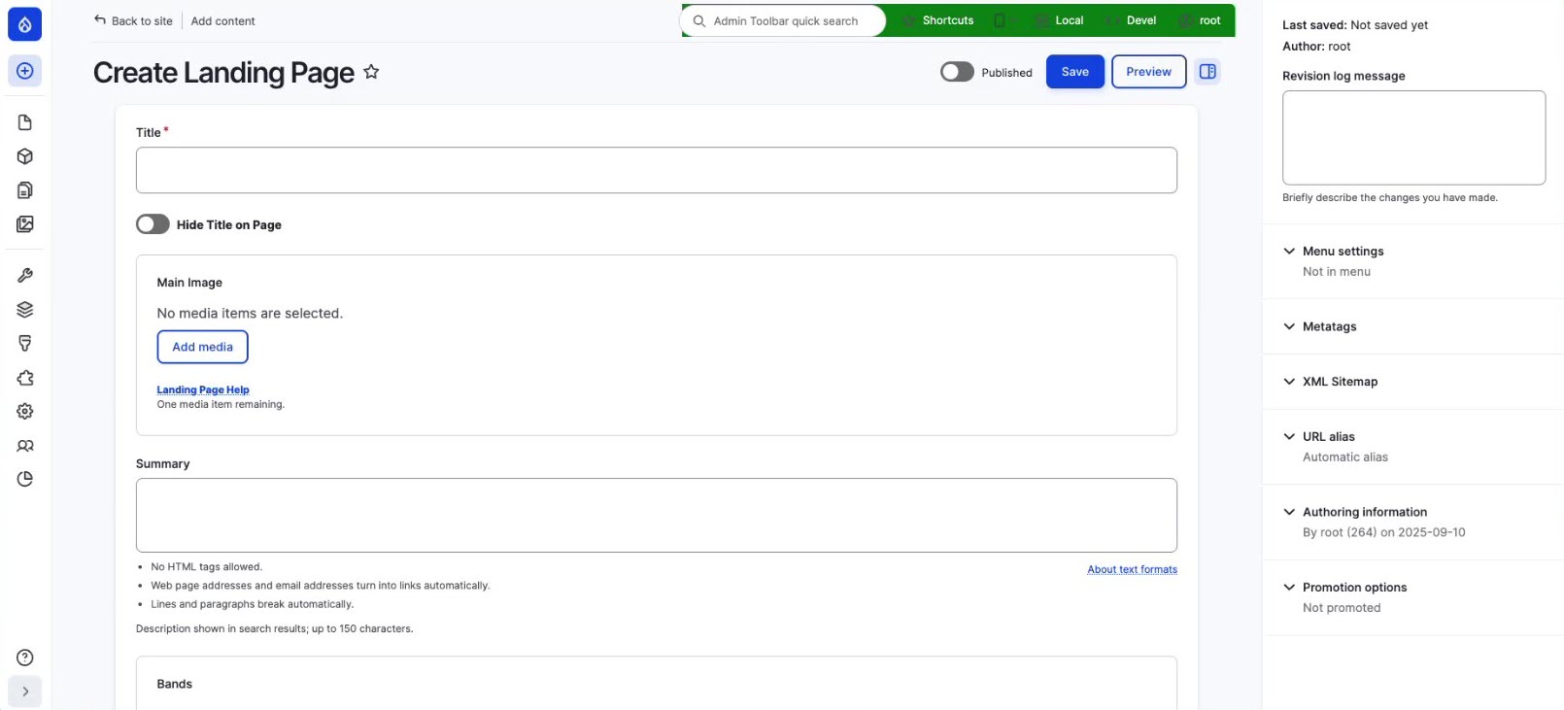The width and height of the screenshot is (1564, 710).
Task: Open the responsive preview device icon
Action: pos(999,20)
